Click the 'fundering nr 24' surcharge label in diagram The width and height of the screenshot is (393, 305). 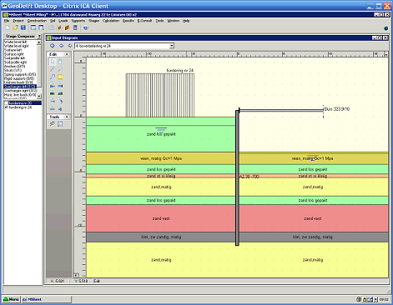point(179,71)
